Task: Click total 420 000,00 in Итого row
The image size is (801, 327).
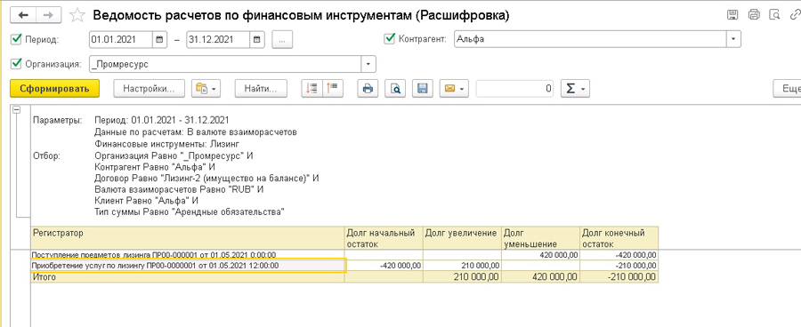Action: (540, 277)
